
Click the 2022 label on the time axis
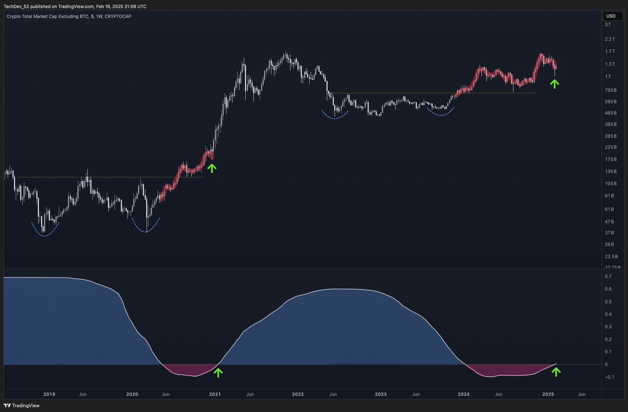298,394
